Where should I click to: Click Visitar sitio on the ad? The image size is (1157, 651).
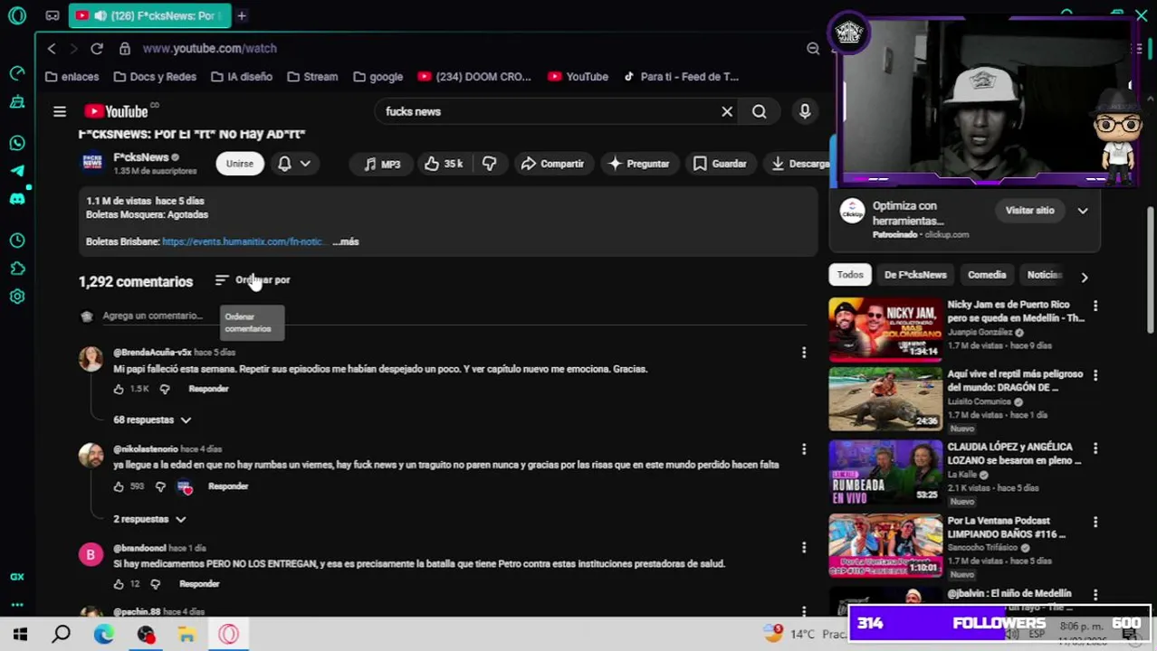[1029, 211]
